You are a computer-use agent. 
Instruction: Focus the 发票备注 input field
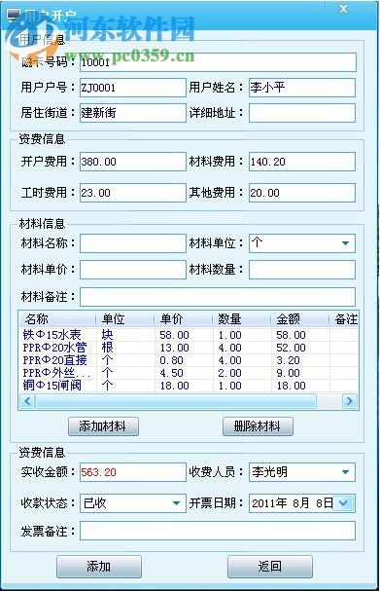tap(218, 531)
